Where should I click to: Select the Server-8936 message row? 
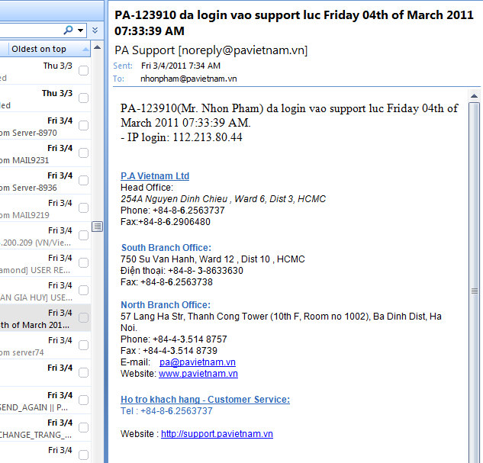(45, 181)
